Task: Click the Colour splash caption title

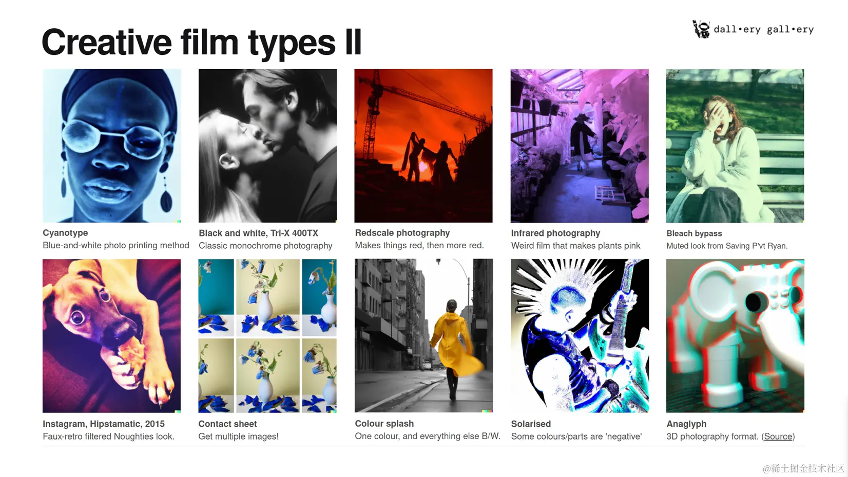Action: point(384,424)
